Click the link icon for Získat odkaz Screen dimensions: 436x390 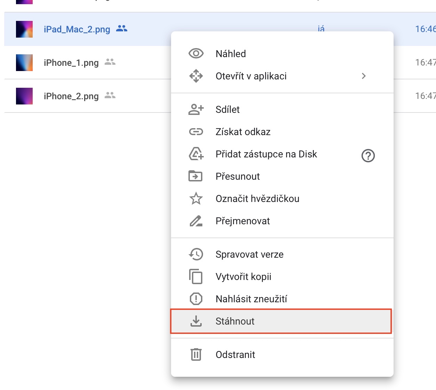point(196,132)
